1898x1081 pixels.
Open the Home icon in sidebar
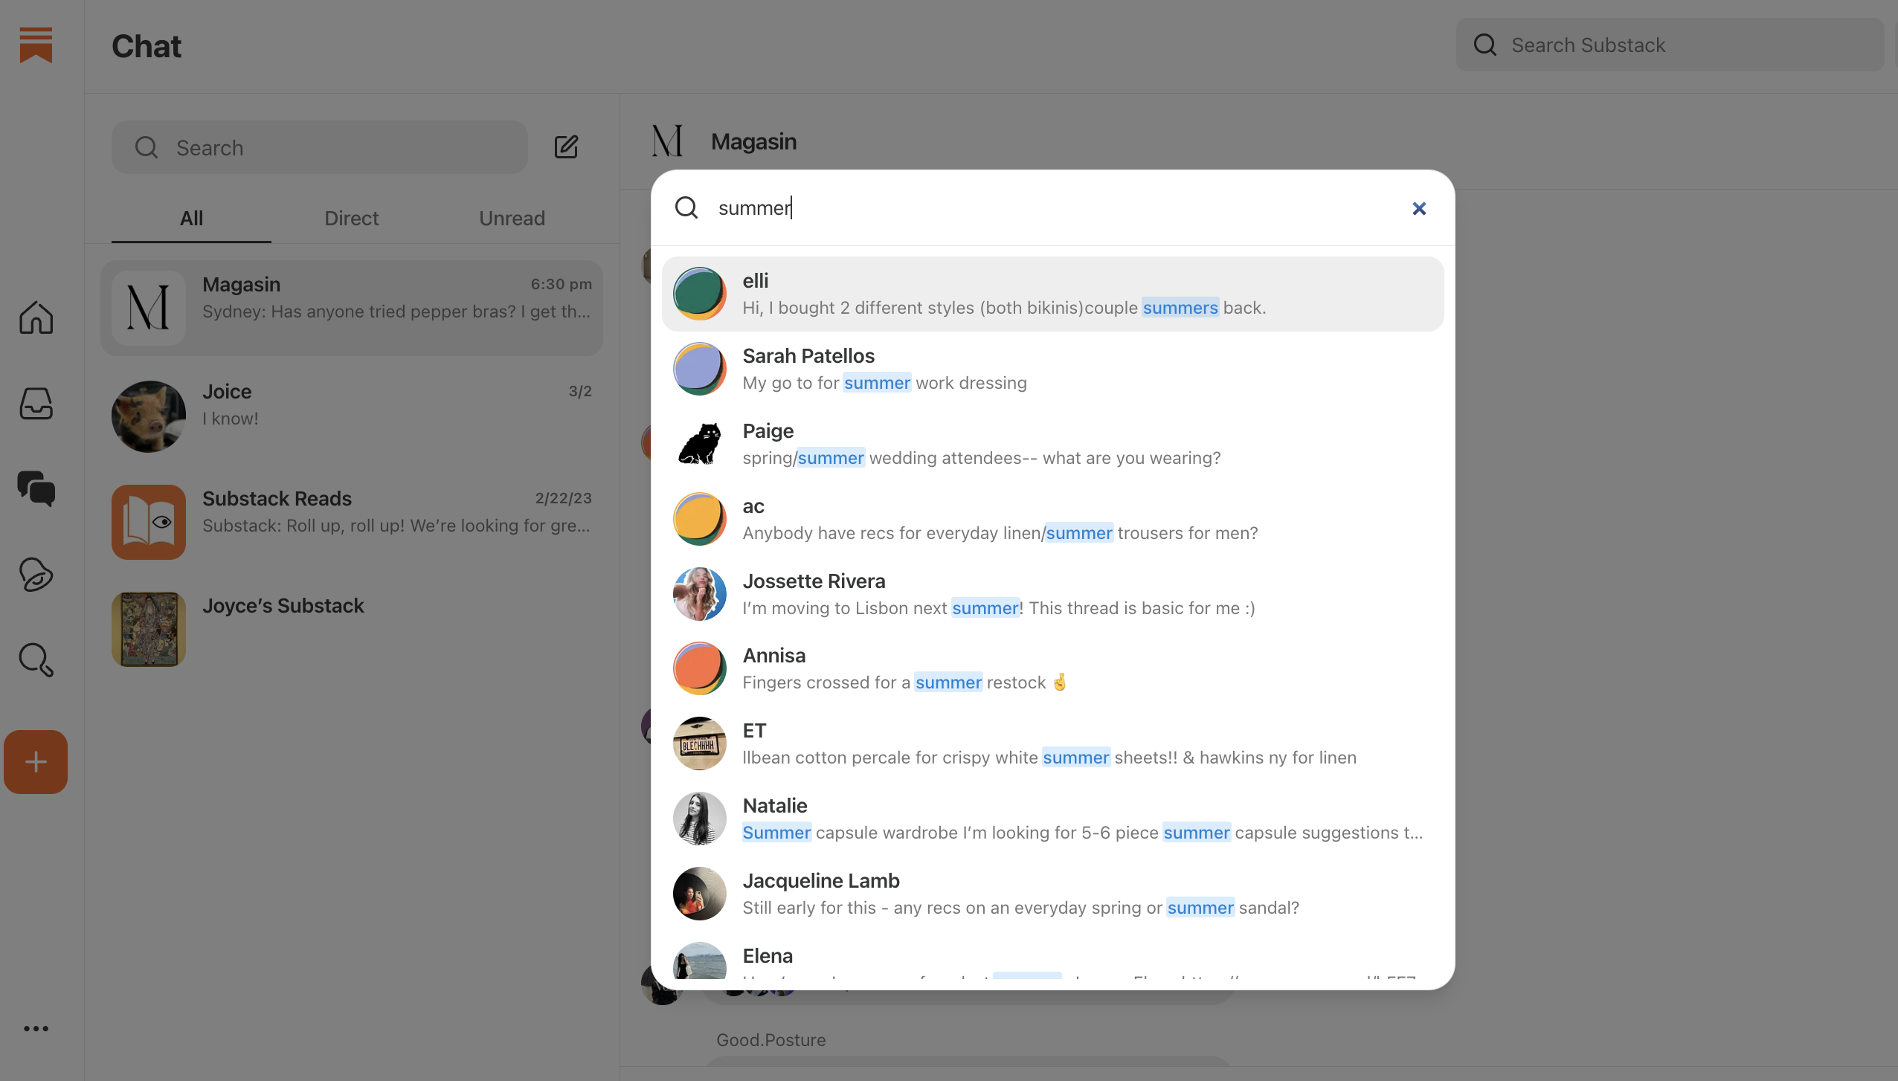[36, 317]
